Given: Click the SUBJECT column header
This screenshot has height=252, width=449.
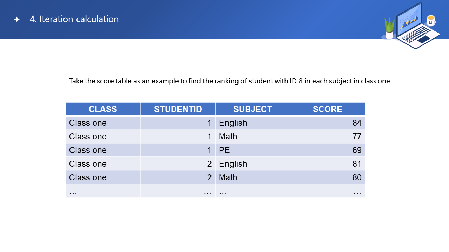Looking at the screenshot, I should [x=253, y=109].
